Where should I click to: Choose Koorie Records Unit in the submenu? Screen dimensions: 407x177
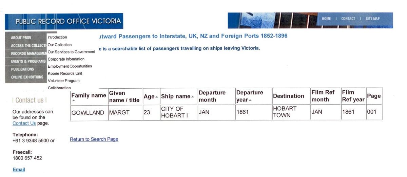point(65,73)
